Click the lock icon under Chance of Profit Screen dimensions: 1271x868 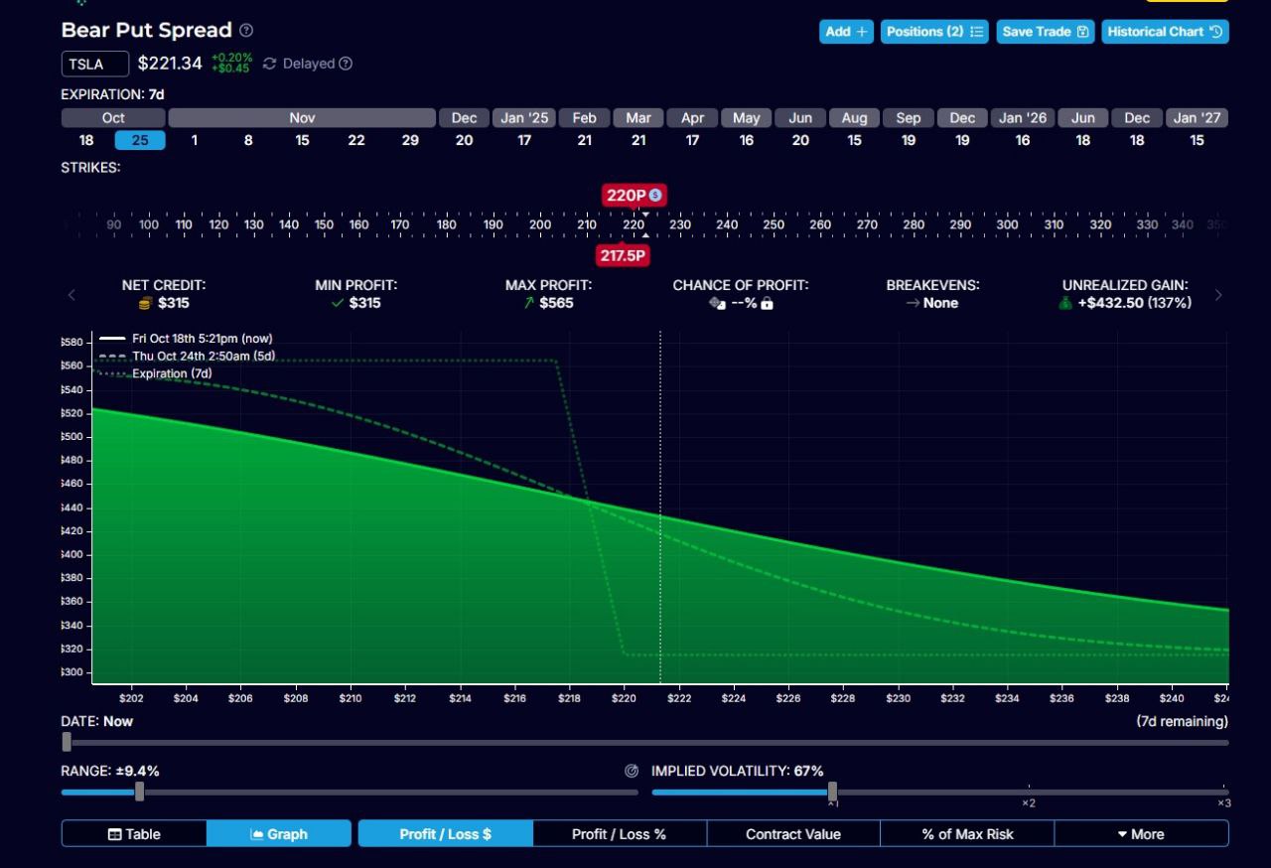click(x=767, y=303)
